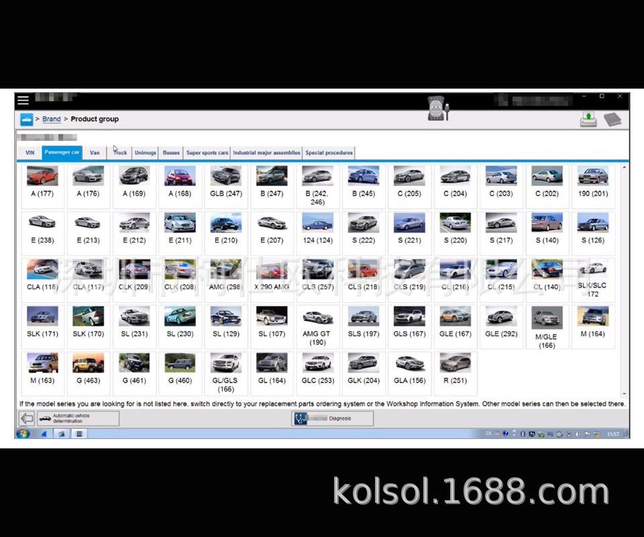644x537 pixels.
Task: Open the gray book manual icon
Action: click(612, 119)
